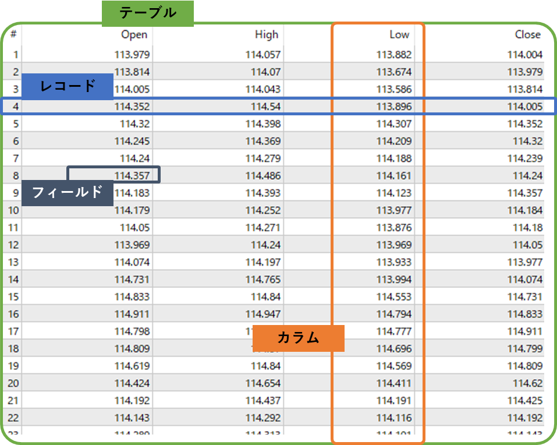The height and width of the screenshot is (445, 557).
Task: Click the High column header
Action: pos(267,34)
